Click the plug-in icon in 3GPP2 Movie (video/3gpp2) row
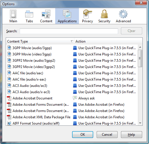149x144 pixels. [75, 67]
